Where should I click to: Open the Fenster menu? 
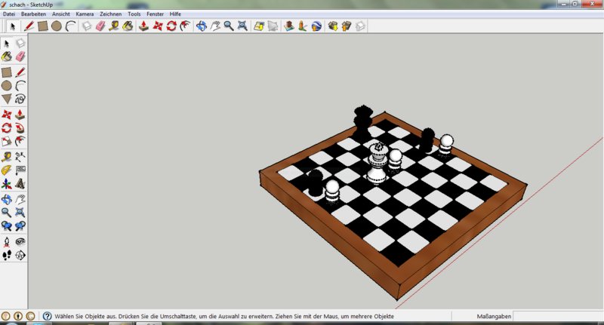coord(156,14)
